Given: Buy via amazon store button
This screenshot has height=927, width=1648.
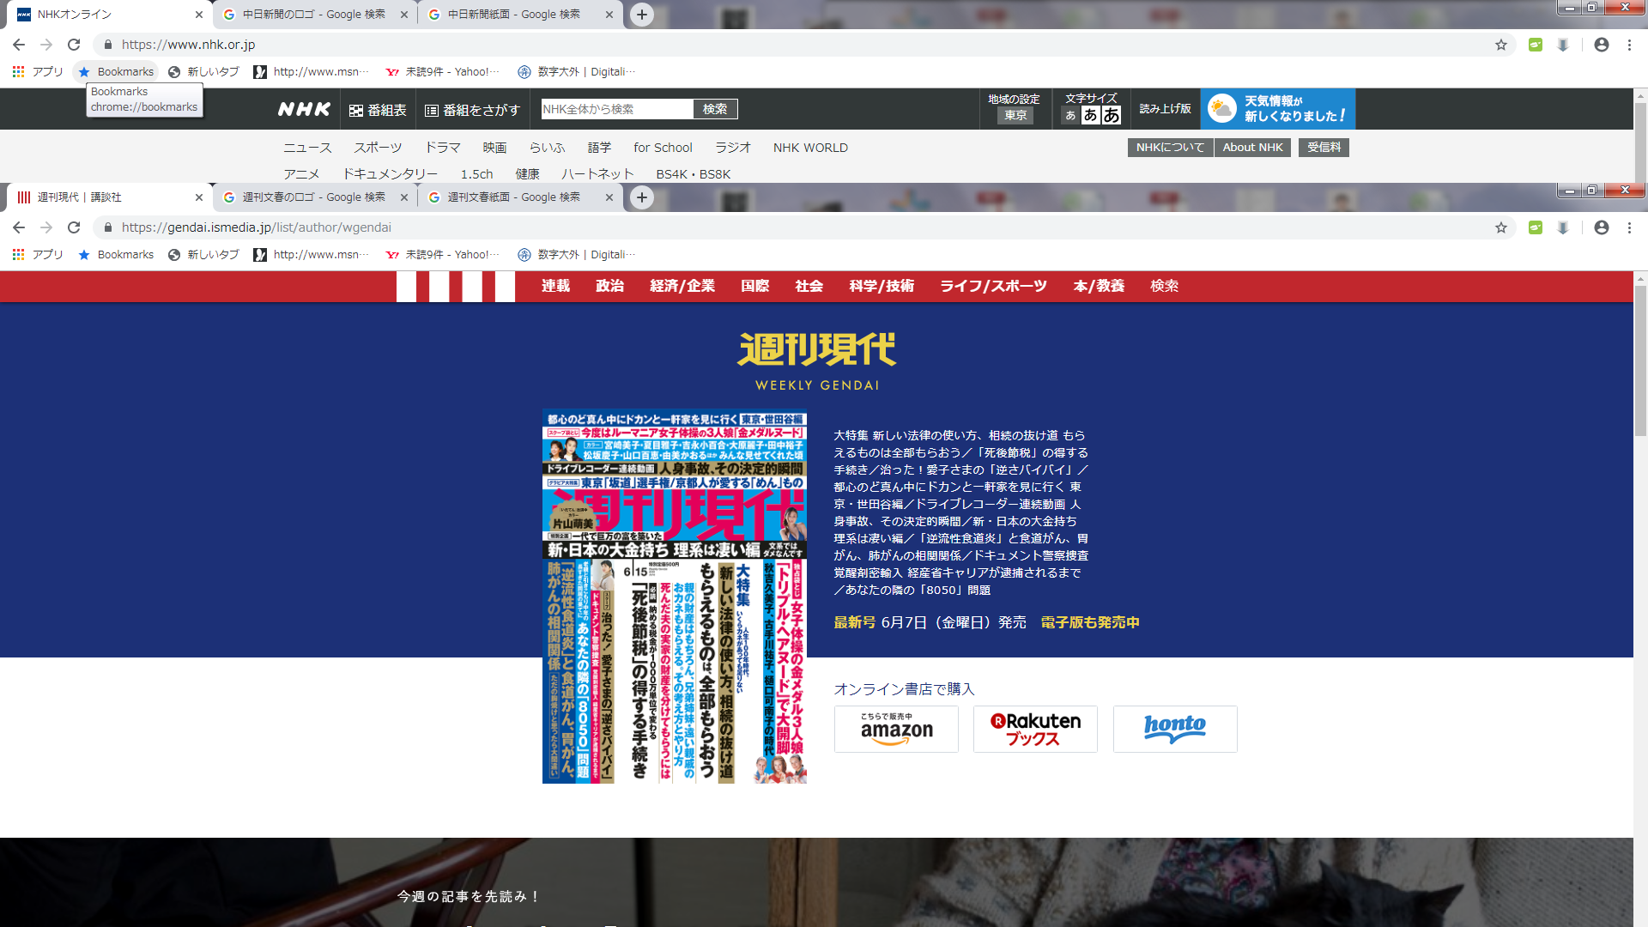Looking at the screenshot, I should 896,730.
